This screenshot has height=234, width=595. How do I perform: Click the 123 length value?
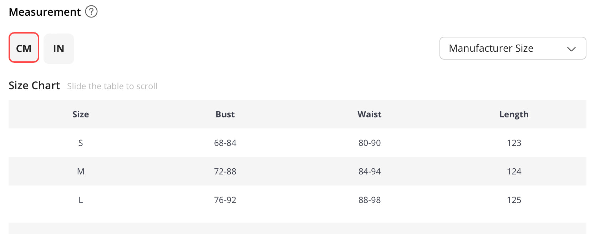point(514,143)
